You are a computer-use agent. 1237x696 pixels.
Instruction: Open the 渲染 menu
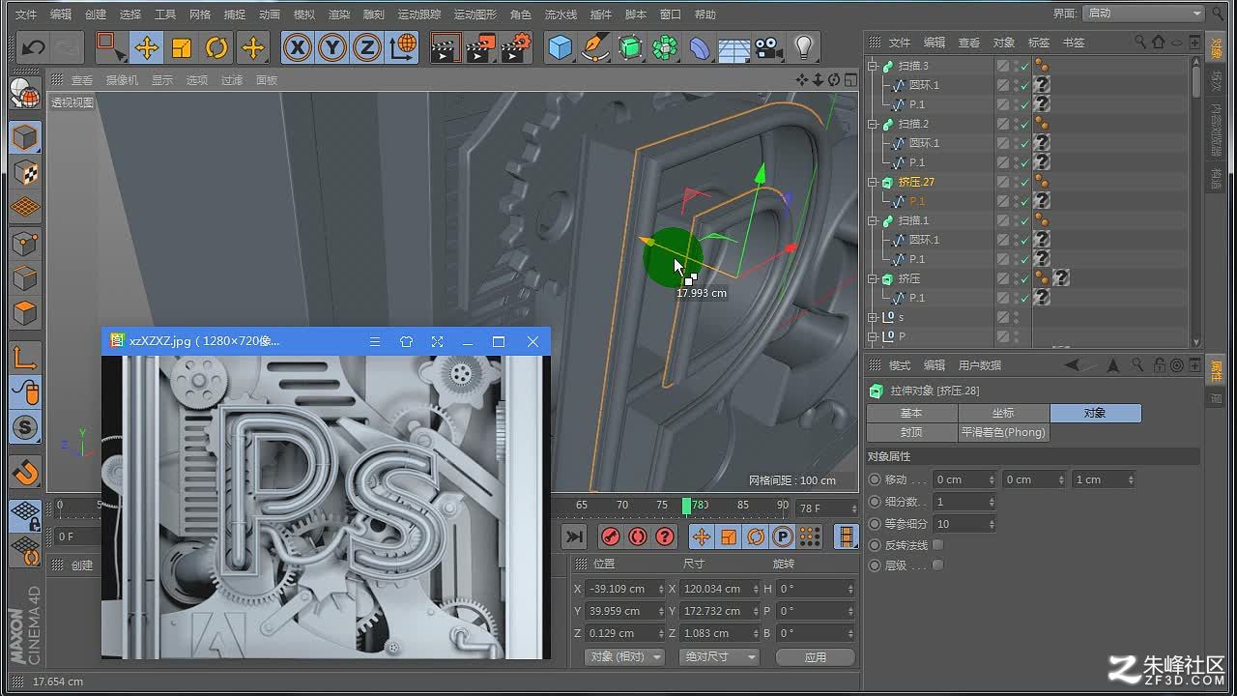339,14
